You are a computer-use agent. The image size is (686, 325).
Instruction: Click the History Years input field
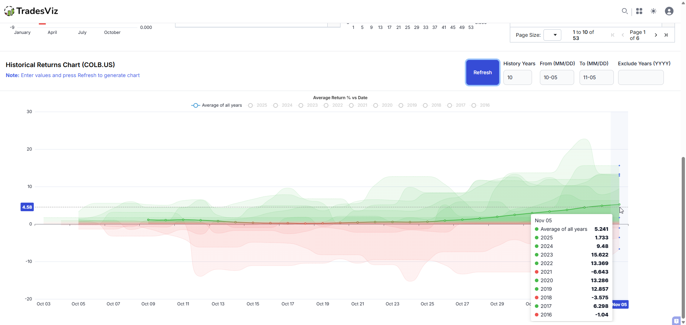point(517,77)
